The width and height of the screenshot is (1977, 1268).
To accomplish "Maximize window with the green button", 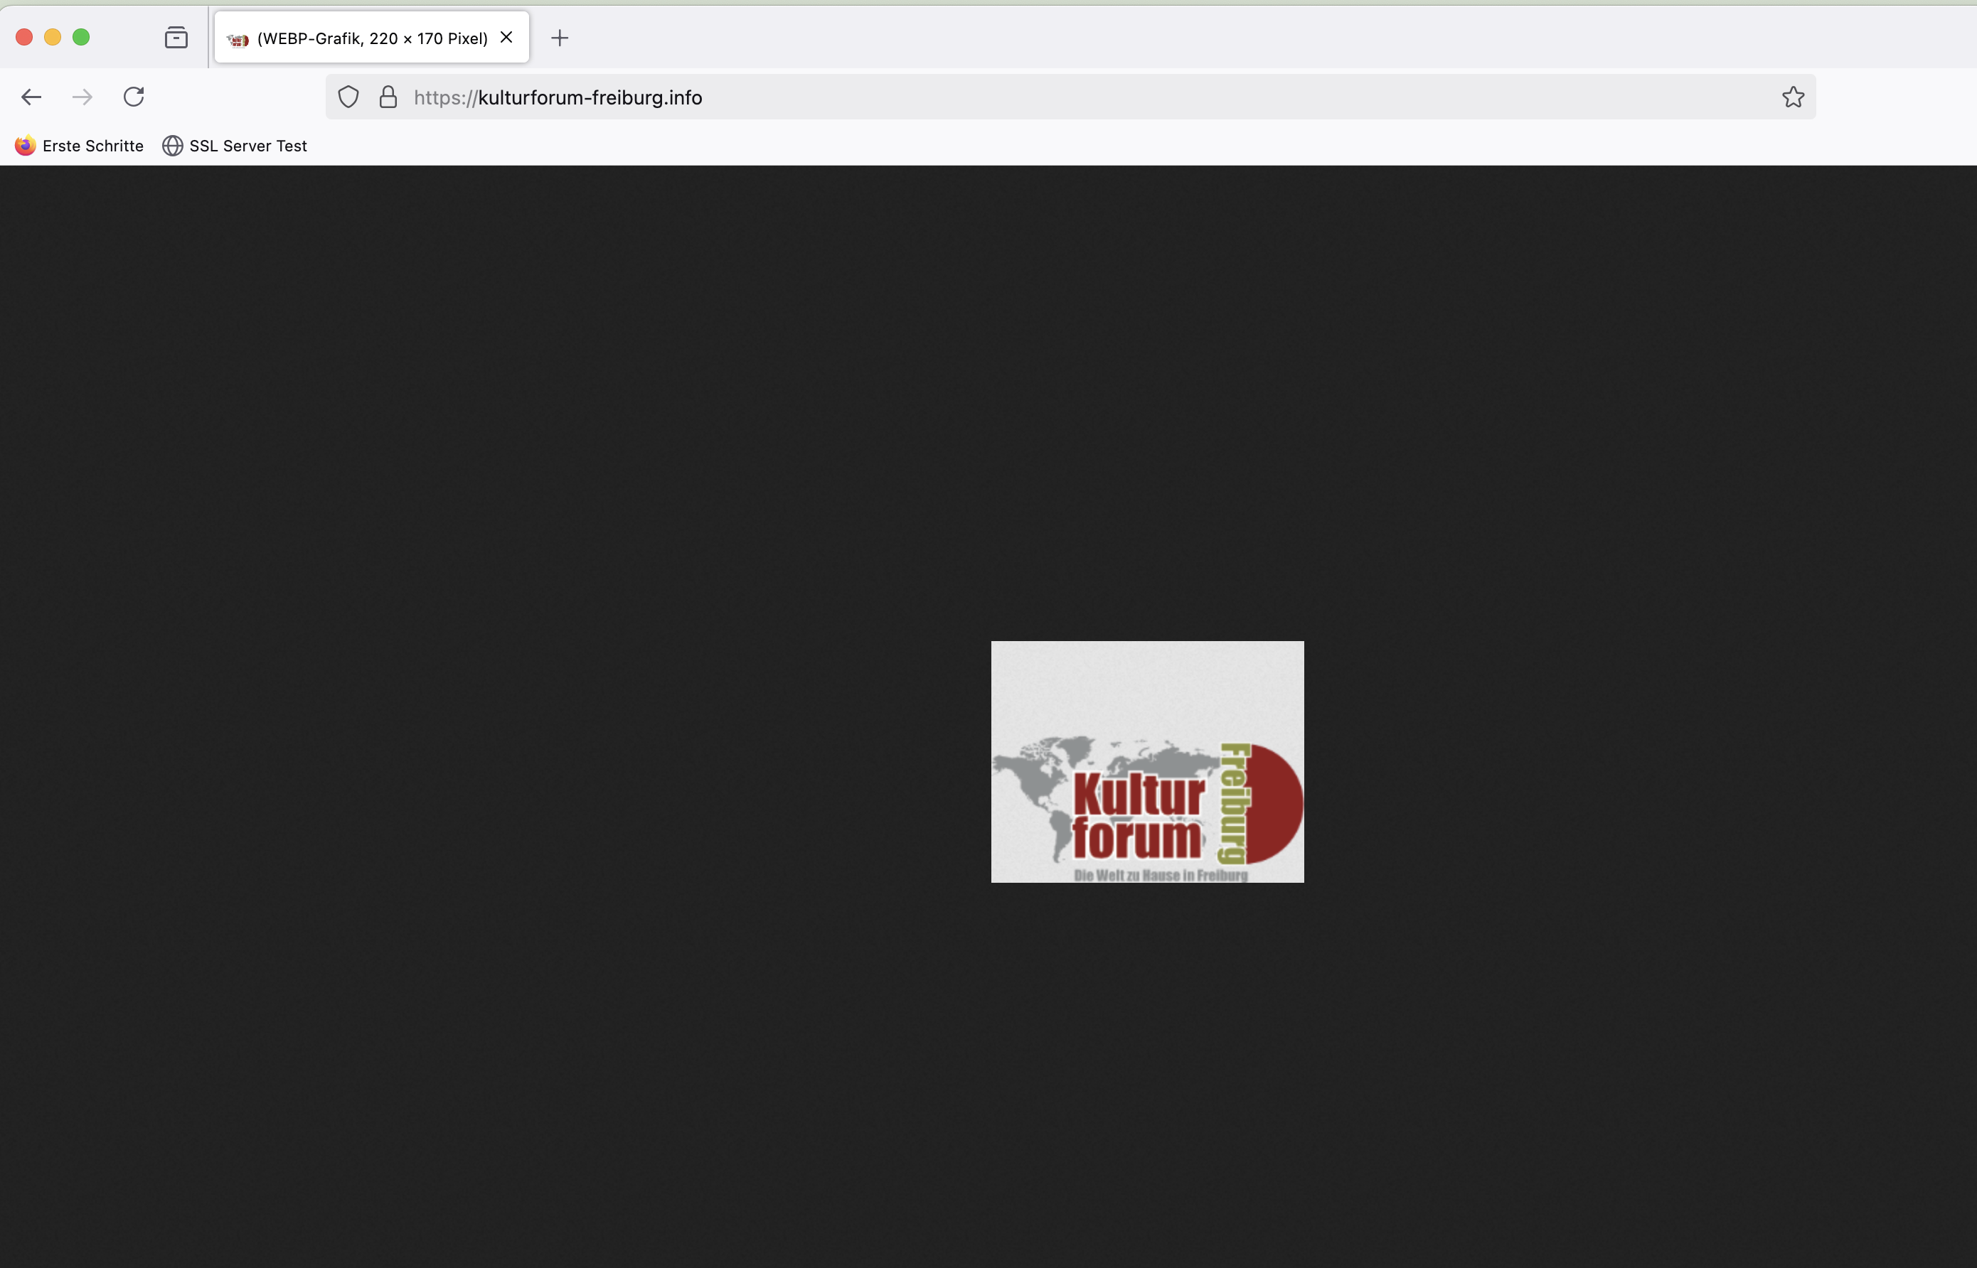I will point(81,37).
